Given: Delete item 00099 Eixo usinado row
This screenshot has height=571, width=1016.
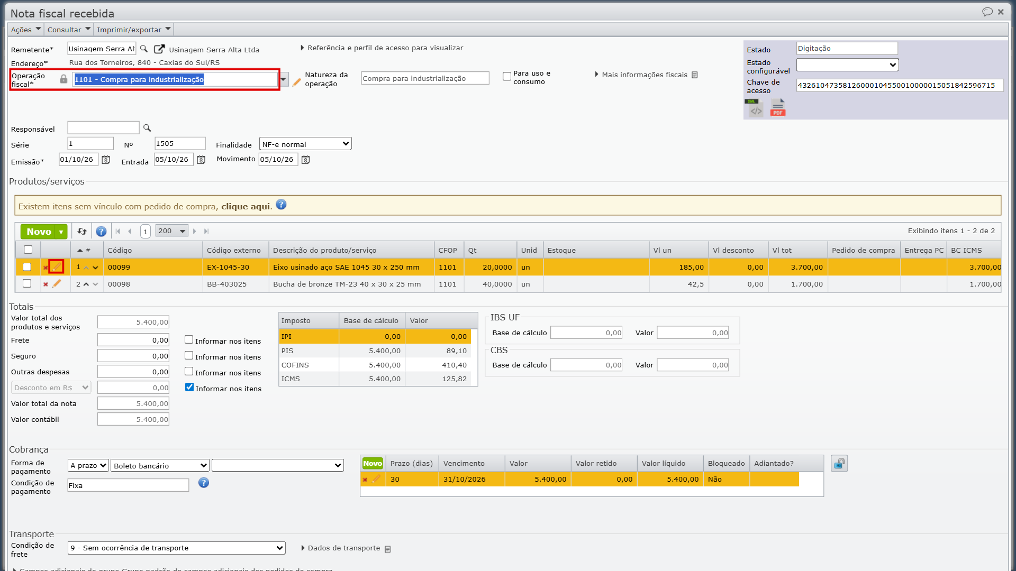Looking at the screenshot, I should click(x=45, y=268).
